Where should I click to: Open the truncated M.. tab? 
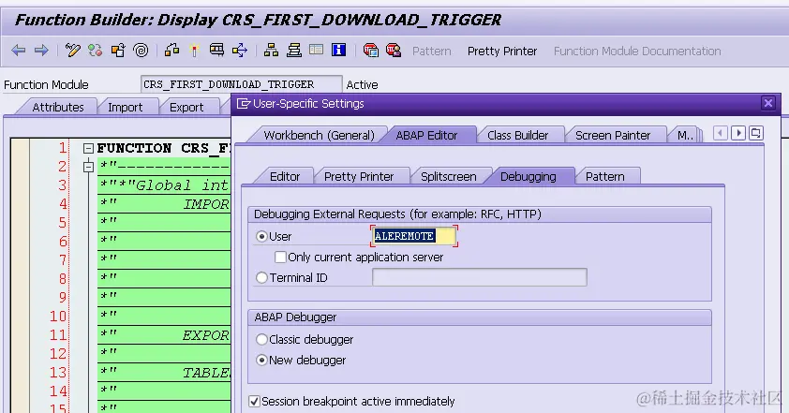[685, 135]
